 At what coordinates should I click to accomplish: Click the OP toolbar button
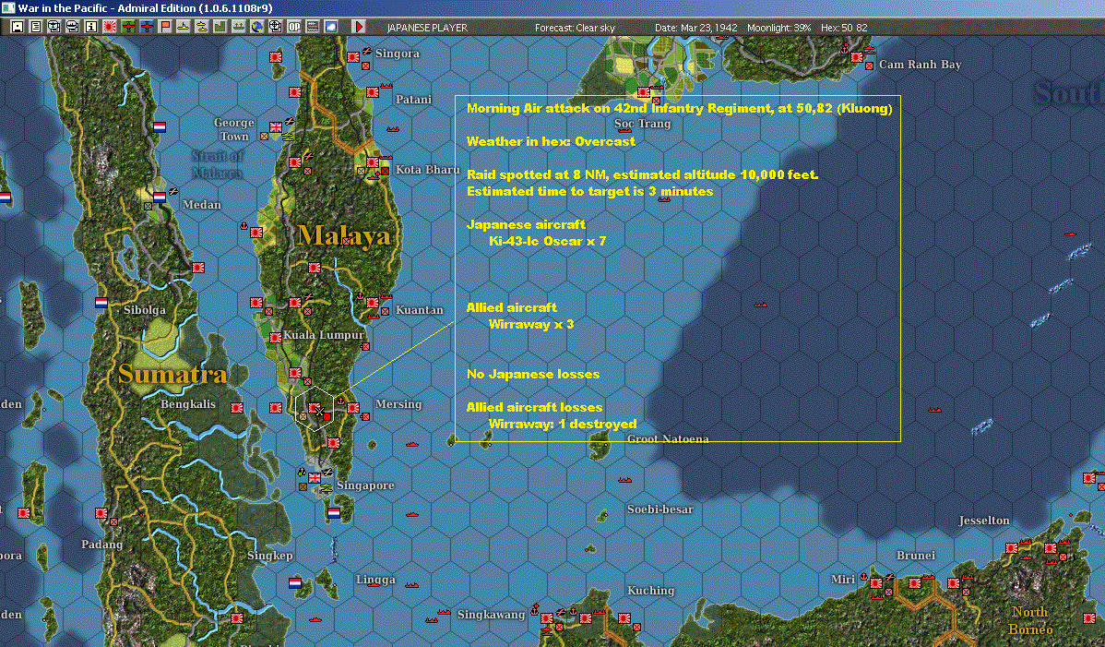294,27
